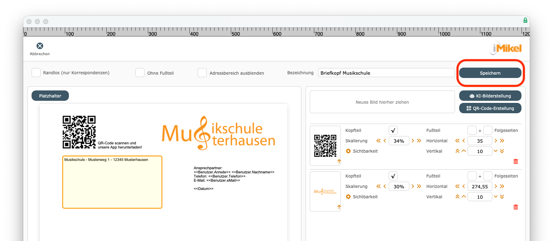This screenshot has width=553, height=241.
Task: Move logo far right using Horizontal double right arrow
Action: point(502,186)
